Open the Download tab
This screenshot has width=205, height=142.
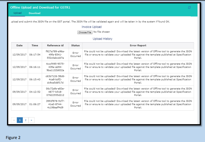(35, 13)
